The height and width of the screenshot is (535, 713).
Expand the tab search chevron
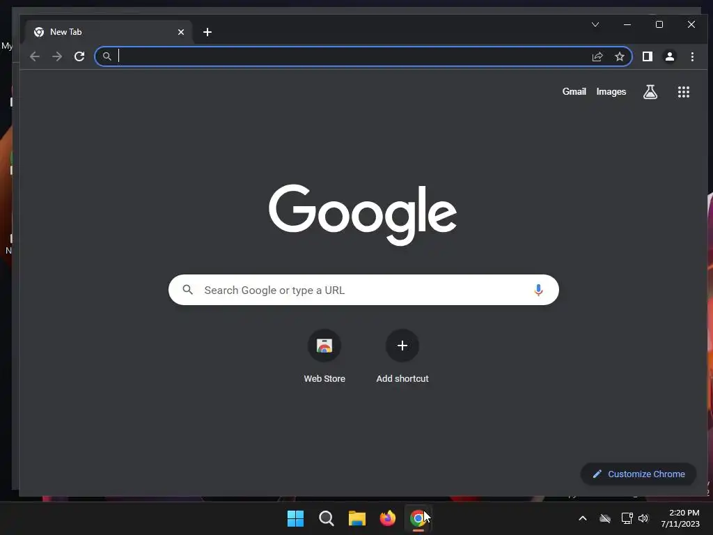click(x=595, y=24)
